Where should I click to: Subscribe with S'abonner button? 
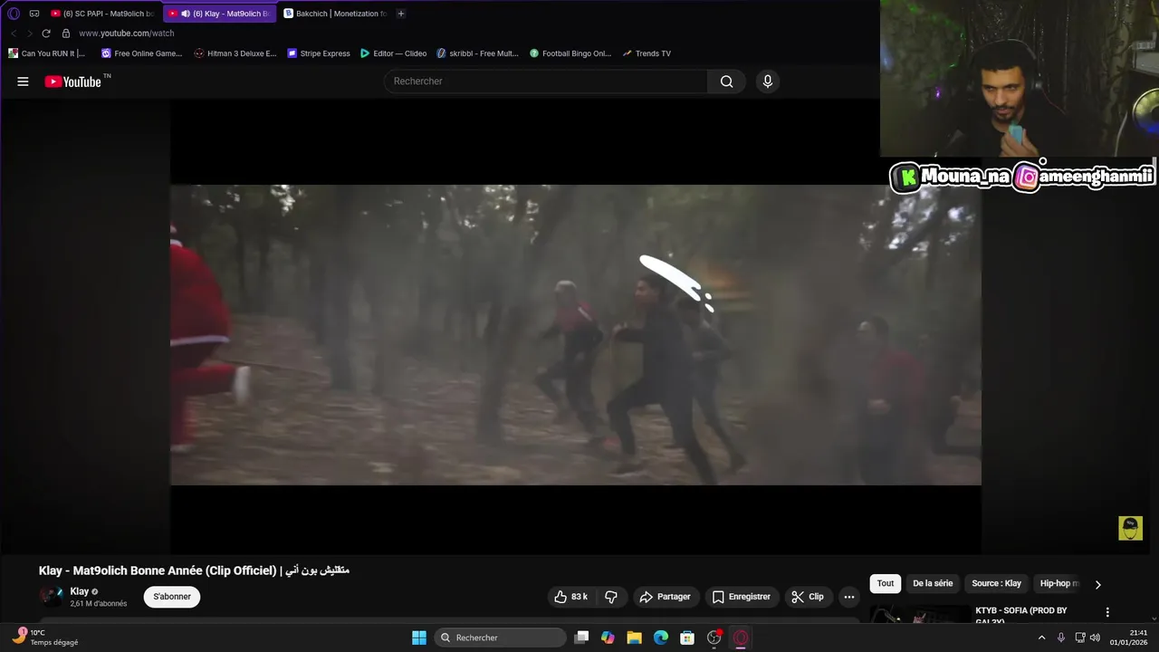172,597
